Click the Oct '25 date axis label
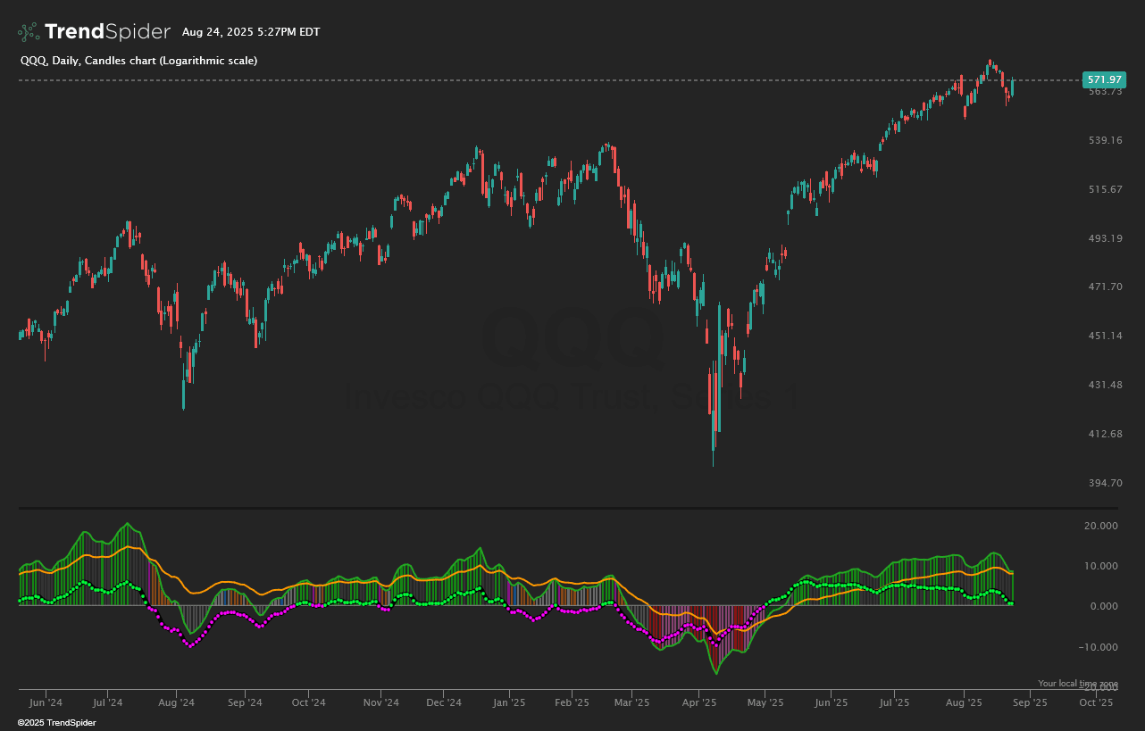 1096,702
